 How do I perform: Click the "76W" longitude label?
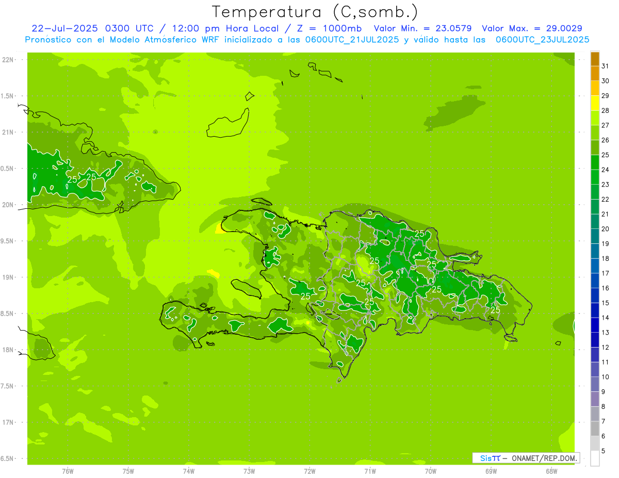[x=68, y=471]
